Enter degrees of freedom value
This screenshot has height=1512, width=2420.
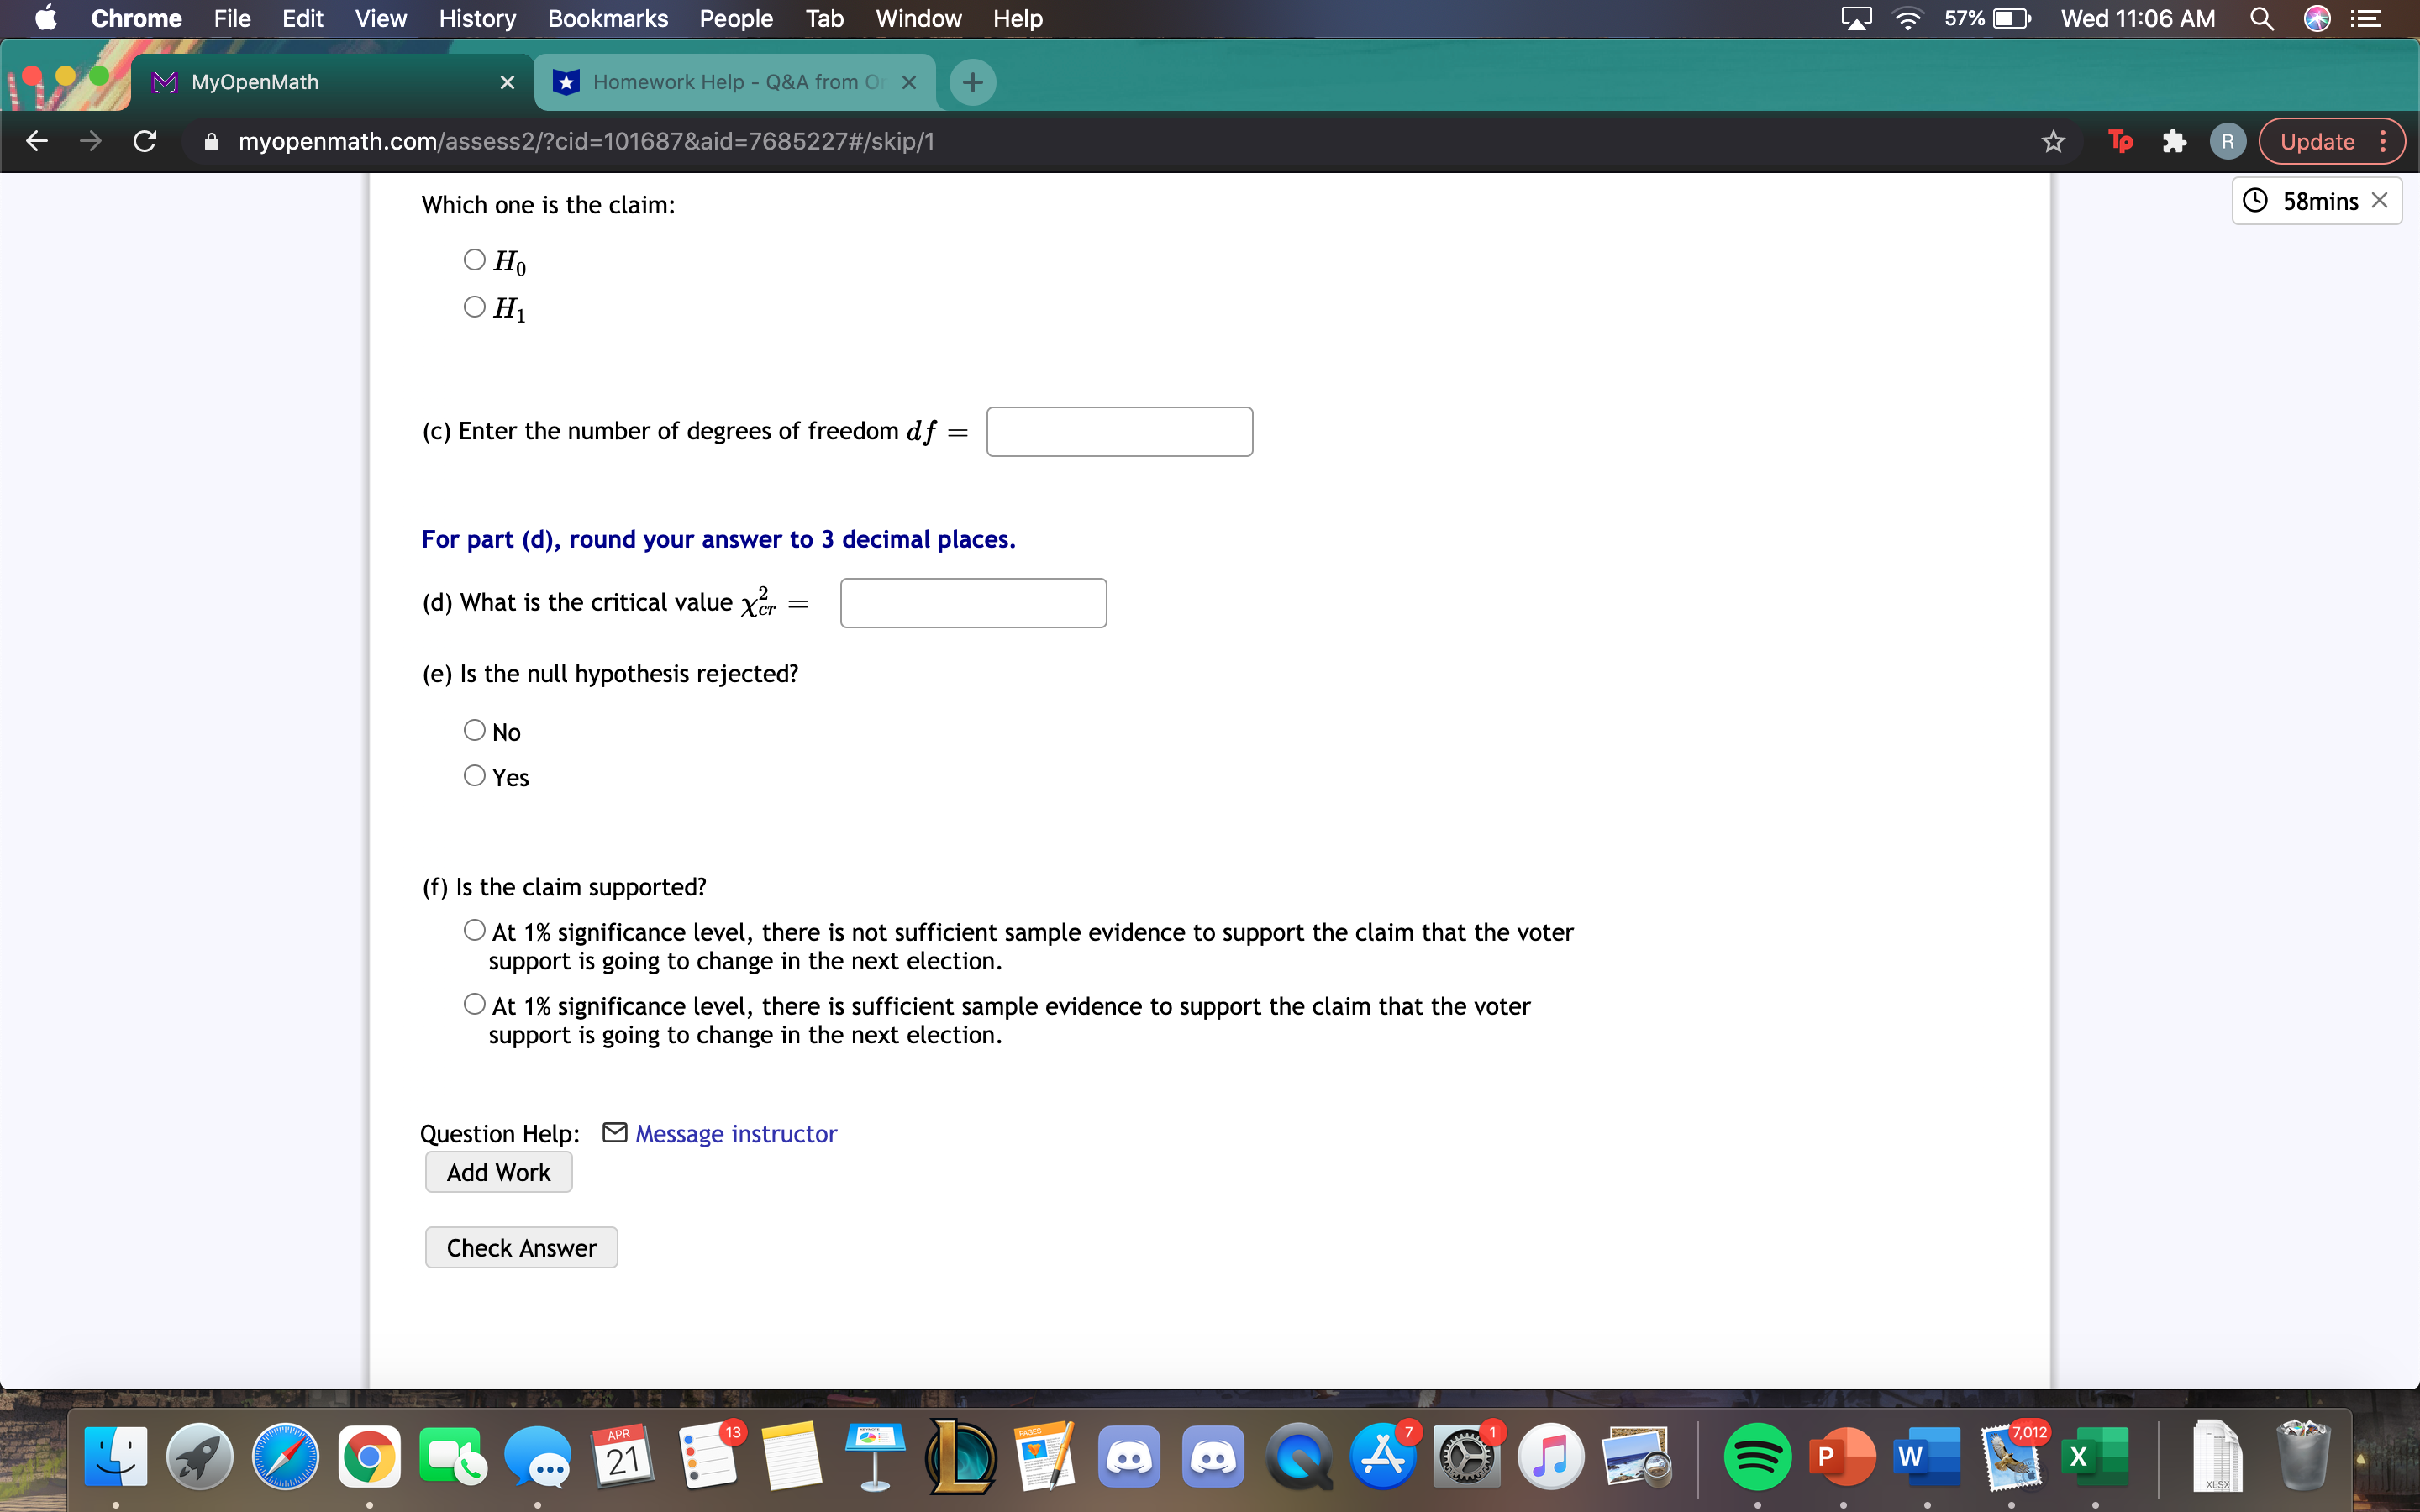1117,430
